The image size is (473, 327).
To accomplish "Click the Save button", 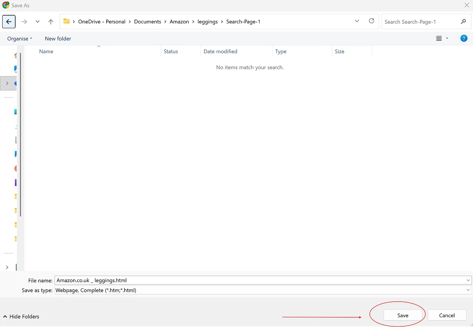I will tap(403, 315).
